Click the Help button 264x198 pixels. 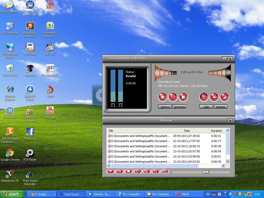pos(206,107)
